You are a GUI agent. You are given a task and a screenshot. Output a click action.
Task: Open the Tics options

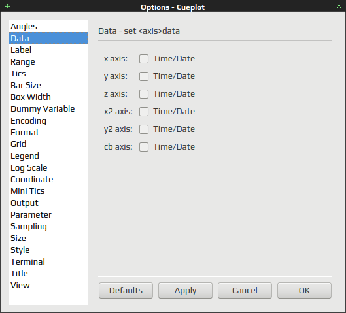tap(48, 73)
